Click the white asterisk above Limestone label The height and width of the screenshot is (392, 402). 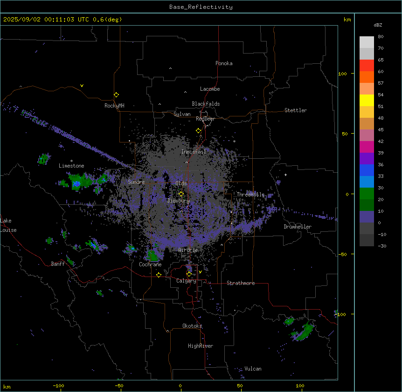pos(71,161)
